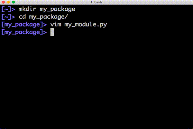Click the '[my_package]>' prompt before vim
Image resolution: width=193 pixels, height=129 pixels.
coord(24,25)
